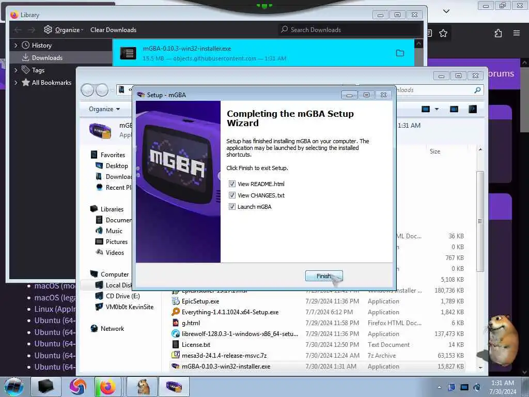Show hidden tray icons arrow

tap(439, 387)
